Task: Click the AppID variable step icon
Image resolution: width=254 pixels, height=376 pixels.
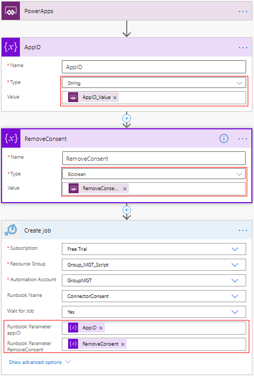Action: [11, 47]
